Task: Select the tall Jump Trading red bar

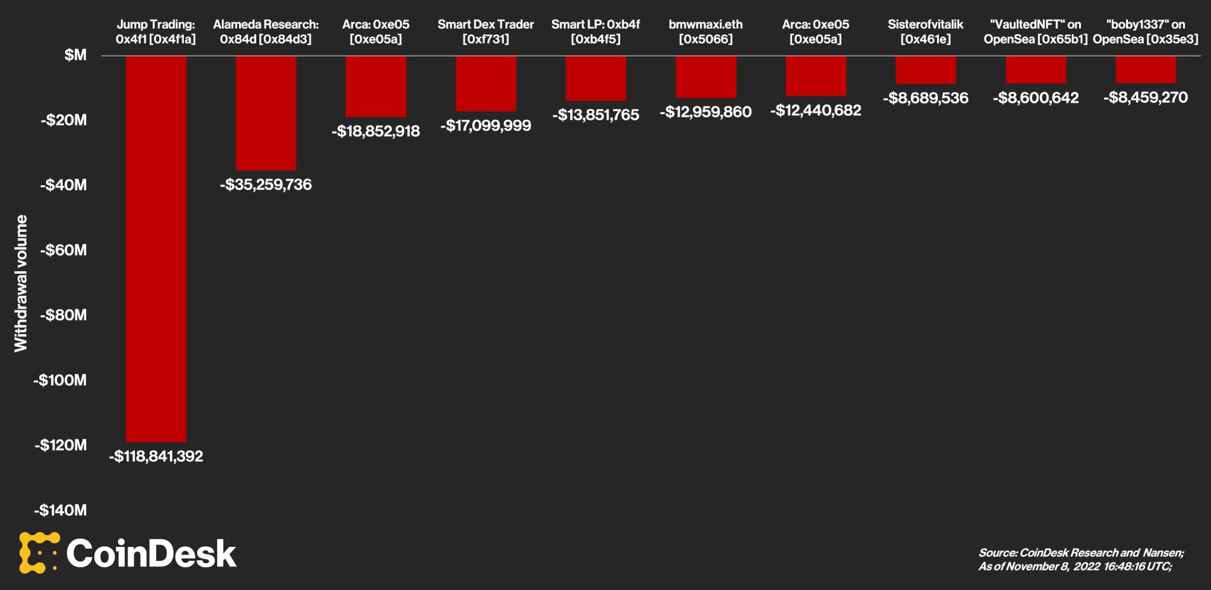Action: point(156,248)
